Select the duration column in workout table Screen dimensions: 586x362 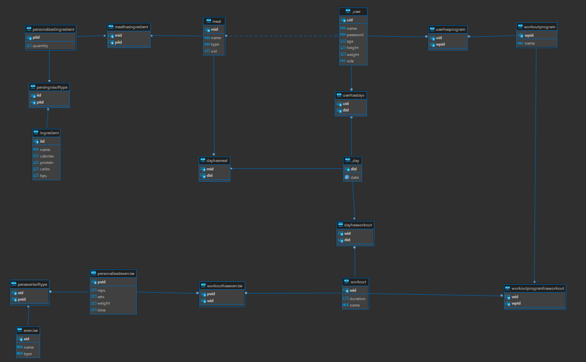pos(357,299)
